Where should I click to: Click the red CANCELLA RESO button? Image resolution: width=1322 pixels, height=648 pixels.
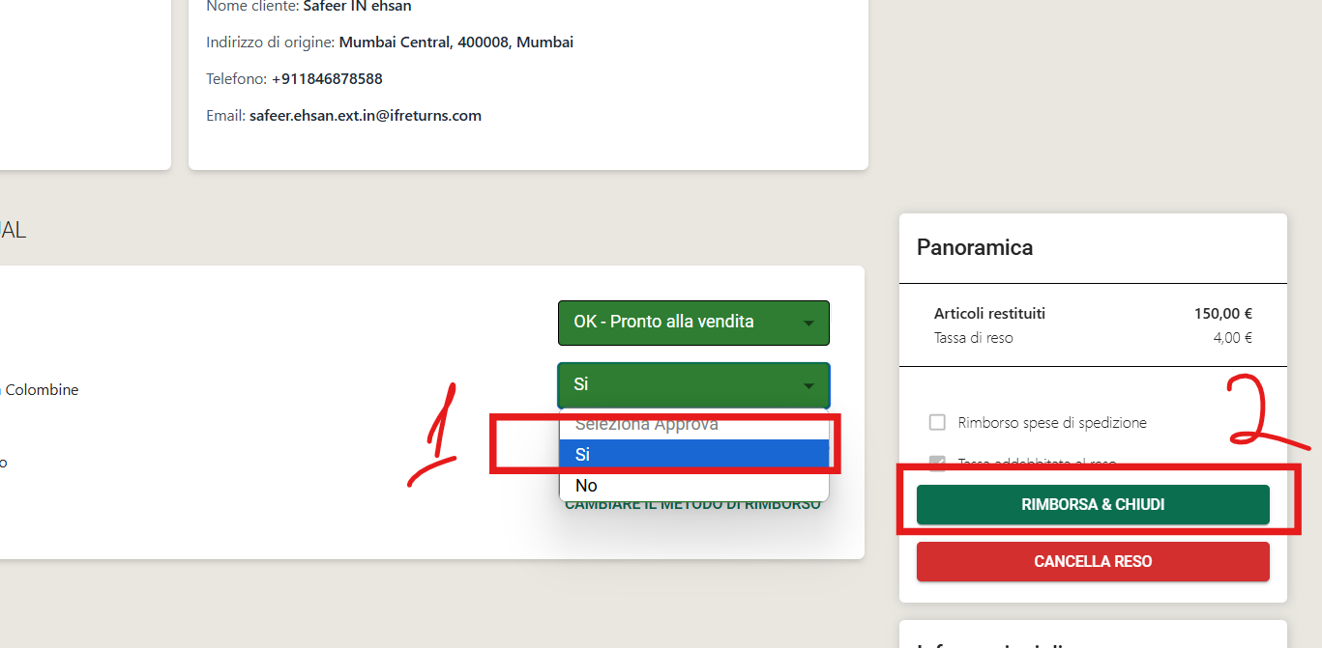(x=1093, y=561)
